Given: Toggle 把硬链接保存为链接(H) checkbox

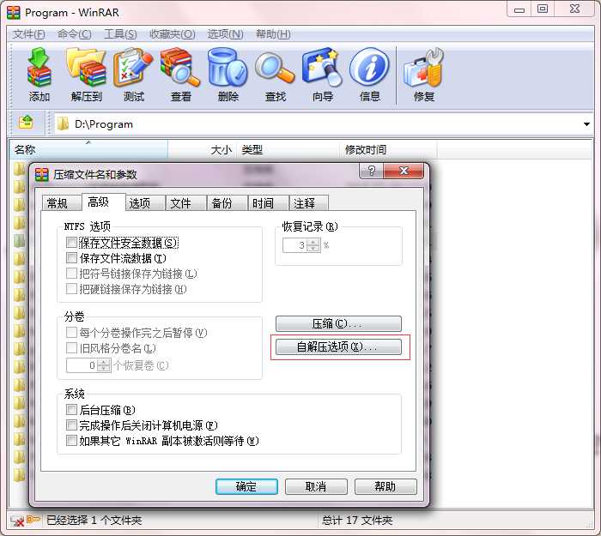Looking at the screenshot, I should pos(71,288).
